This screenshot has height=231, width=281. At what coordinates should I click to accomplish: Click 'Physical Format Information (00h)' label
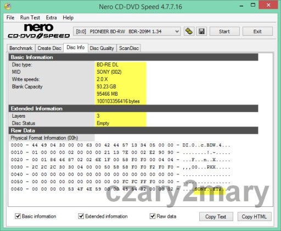coord(44,138)
